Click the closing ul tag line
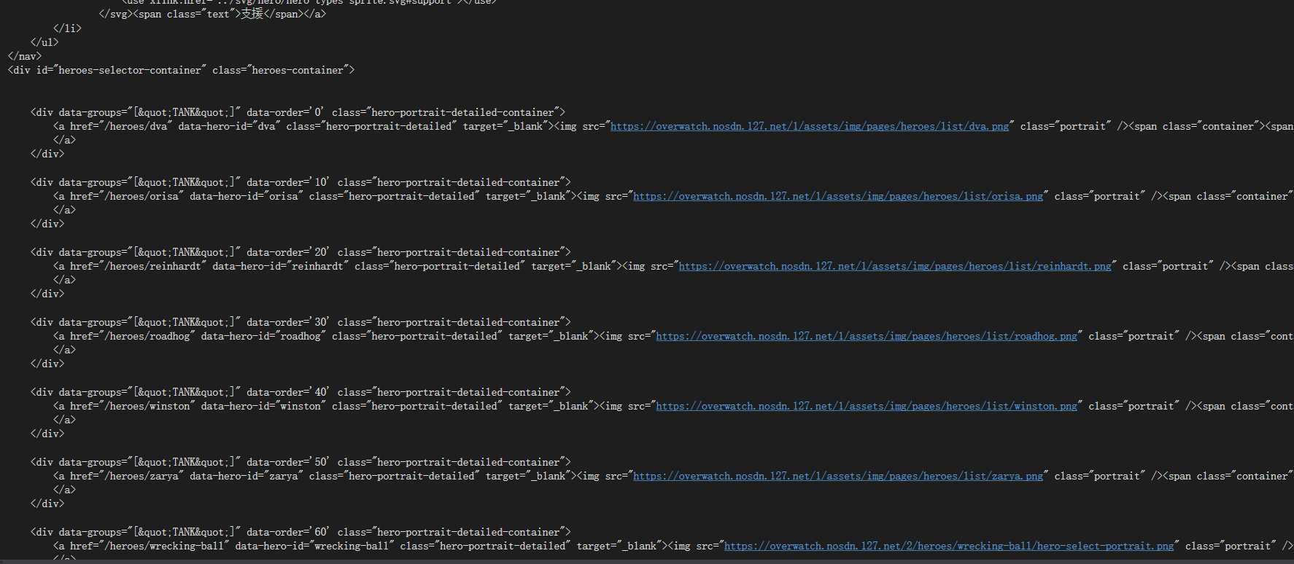 [x=44, y=42]
